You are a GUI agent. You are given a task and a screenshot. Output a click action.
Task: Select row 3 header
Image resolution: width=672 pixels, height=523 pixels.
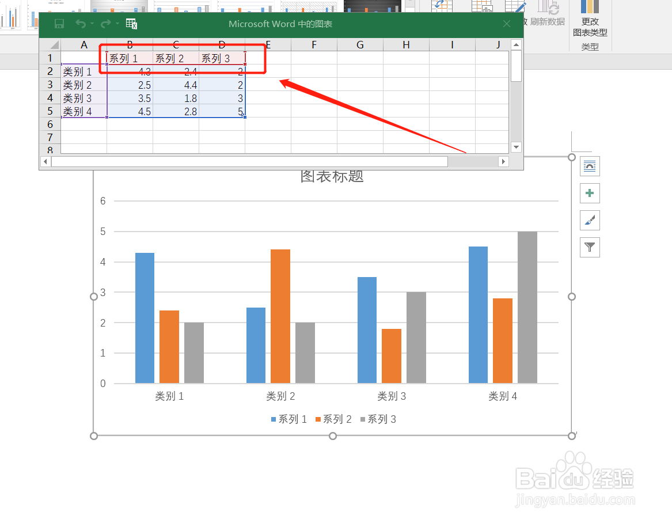pos(50,85)
